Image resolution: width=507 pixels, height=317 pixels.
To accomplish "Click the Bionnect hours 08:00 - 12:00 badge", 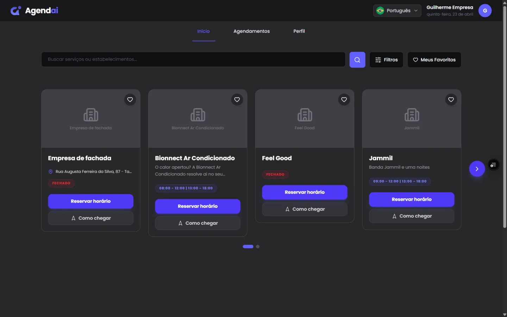I will pyautogui.click(x=186, y=188).
